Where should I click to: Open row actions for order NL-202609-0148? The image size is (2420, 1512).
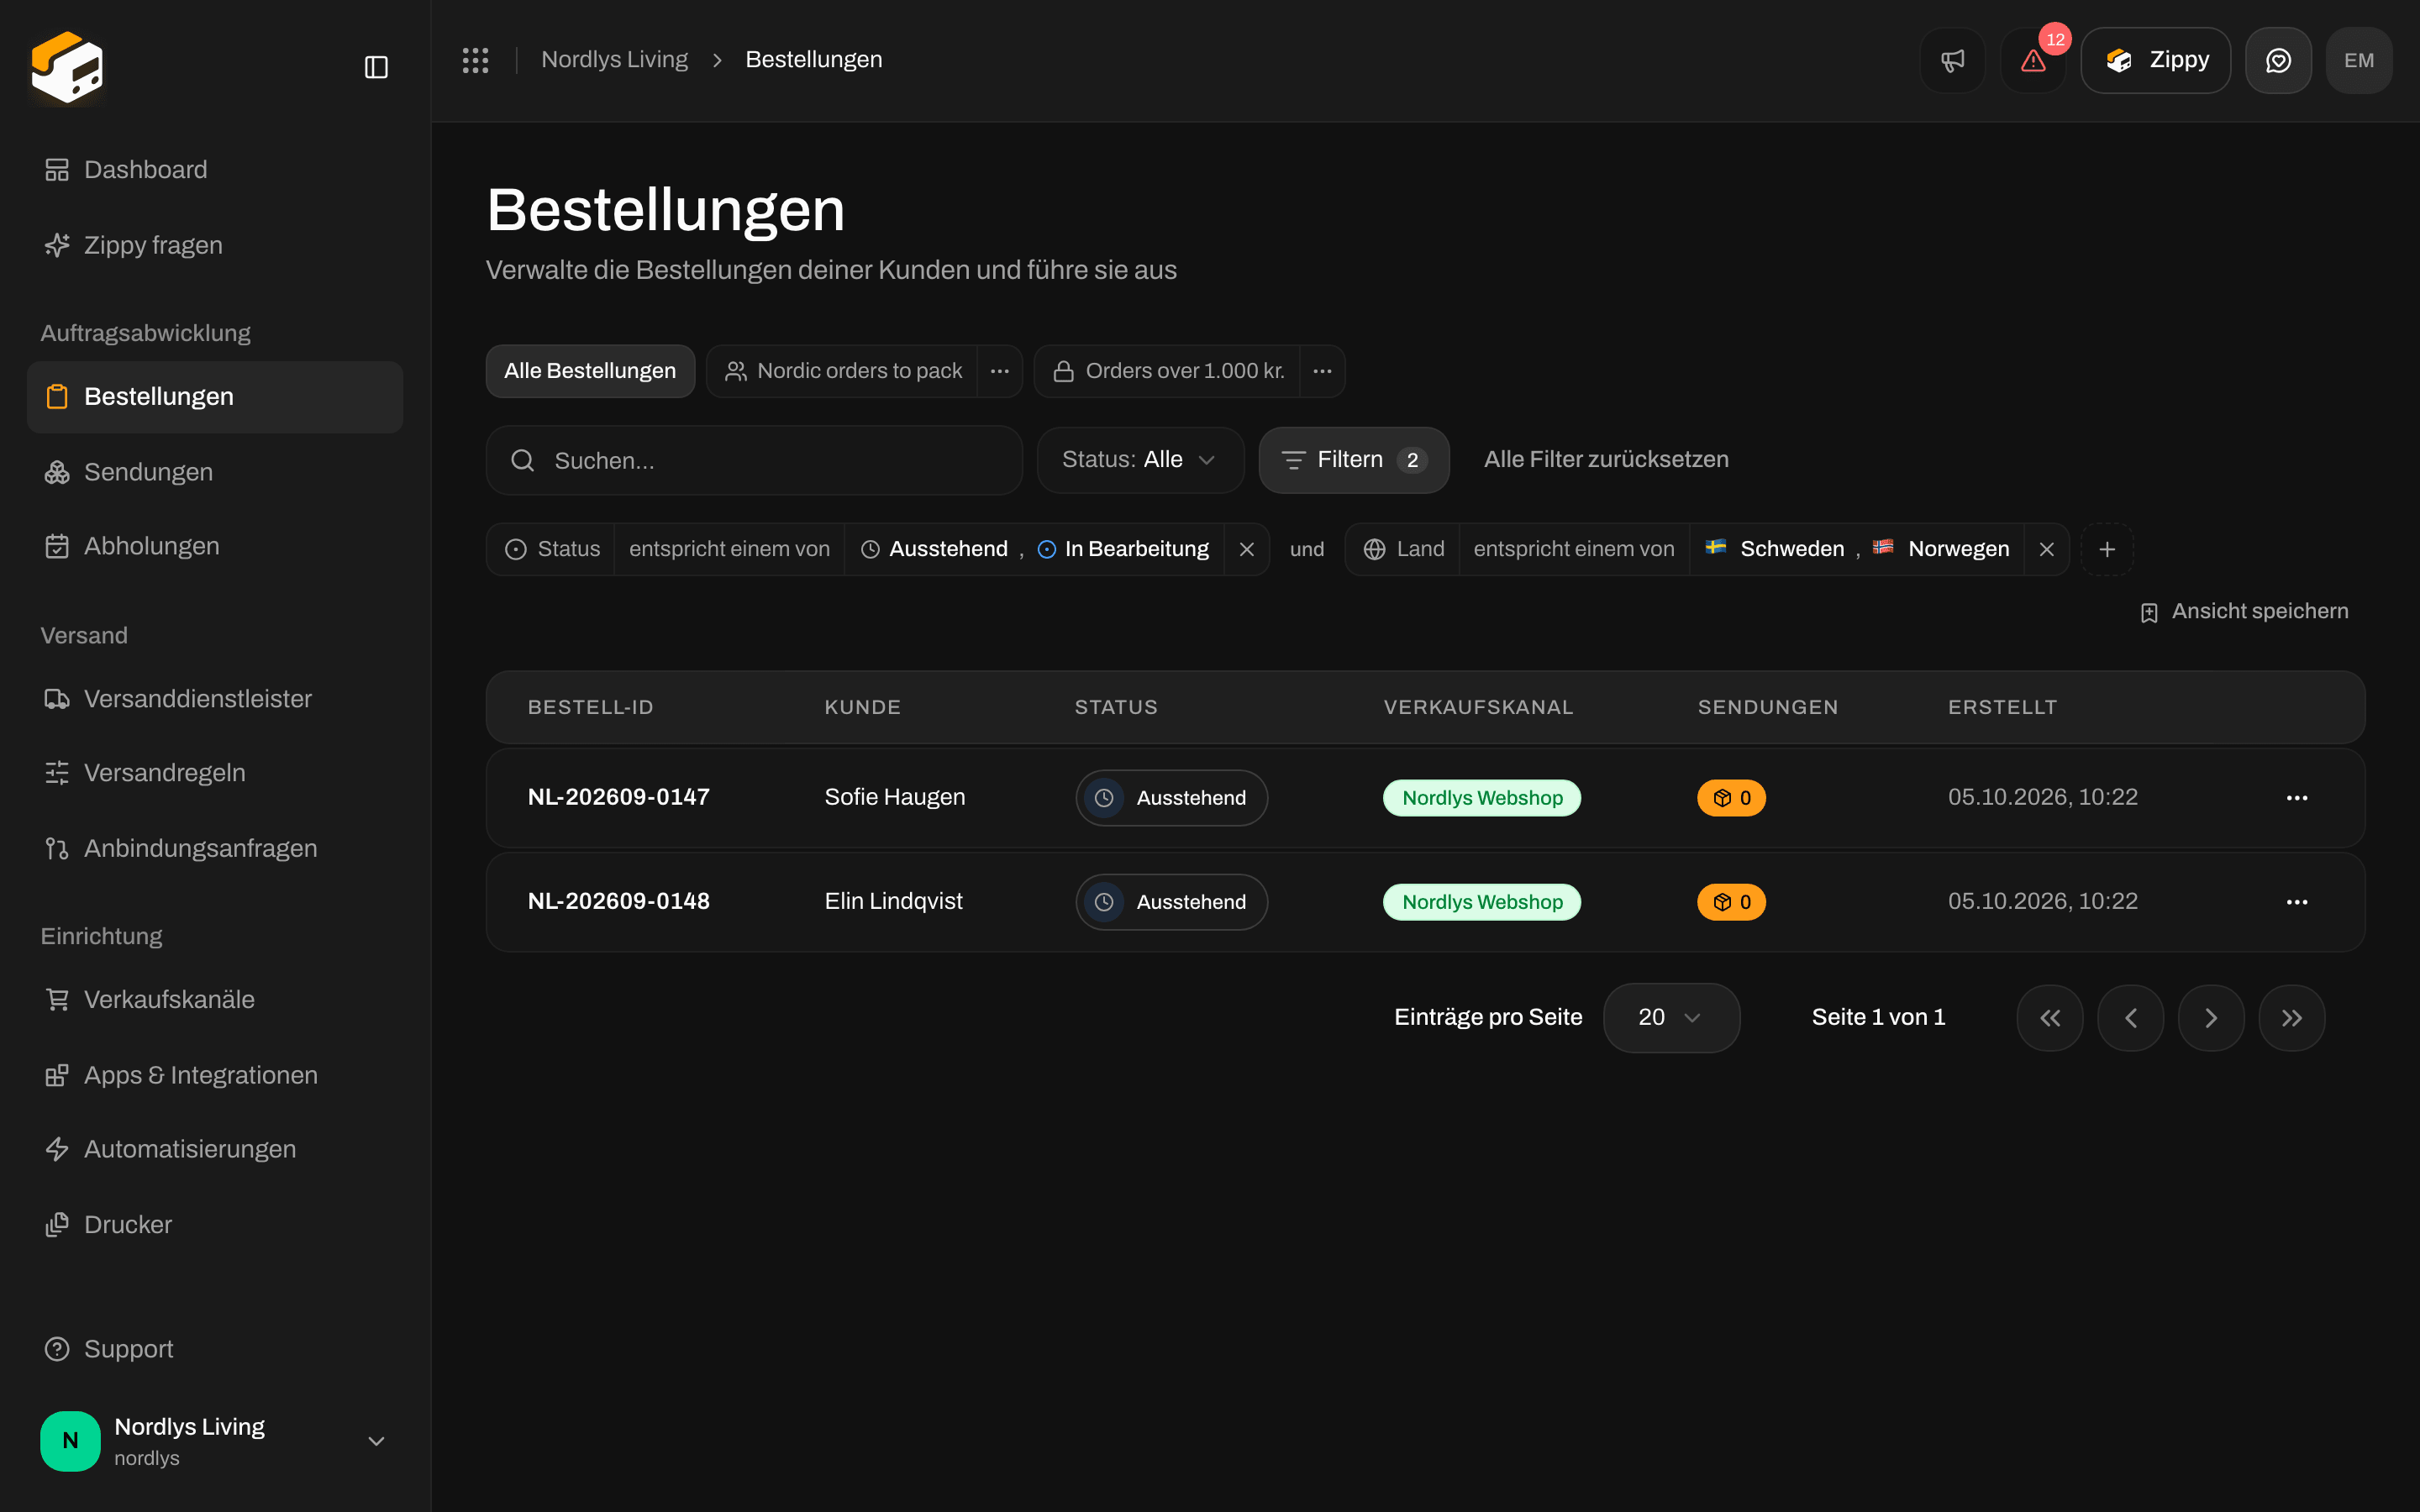point(2297,902)
